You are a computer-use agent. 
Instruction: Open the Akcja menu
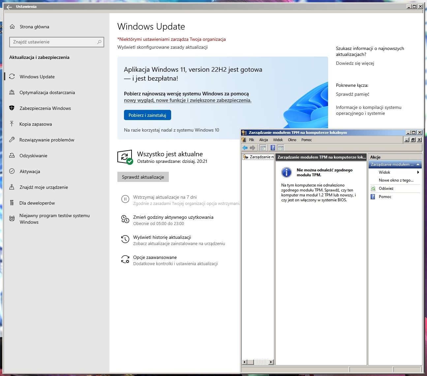263,140
